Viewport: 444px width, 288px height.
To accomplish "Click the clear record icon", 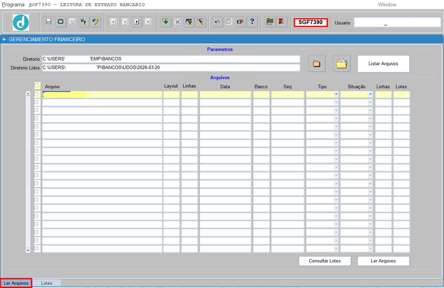I will click(x=189, y=22).
